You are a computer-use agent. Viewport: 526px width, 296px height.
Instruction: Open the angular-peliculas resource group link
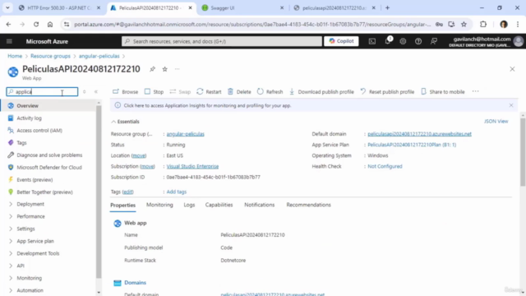(x=186, y=134)
